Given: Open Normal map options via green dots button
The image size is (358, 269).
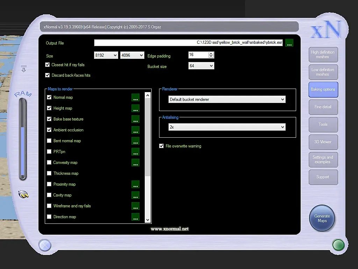Looking at the screenshot, I should tap(135, 97).
